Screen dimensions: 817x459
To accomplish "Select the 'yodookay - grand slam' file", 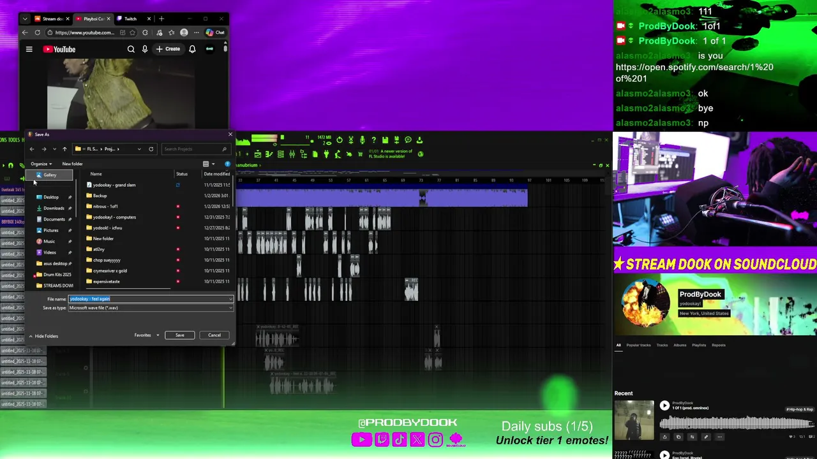I will (114, 185).
